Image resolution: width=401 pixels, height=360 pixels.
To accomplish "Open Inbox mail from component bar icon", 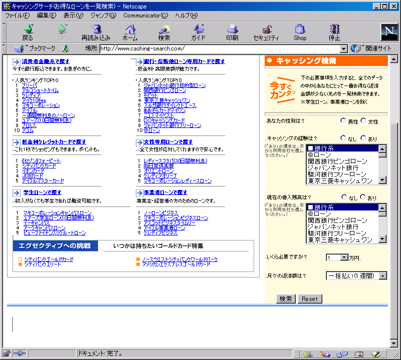I will pos(325,354).
